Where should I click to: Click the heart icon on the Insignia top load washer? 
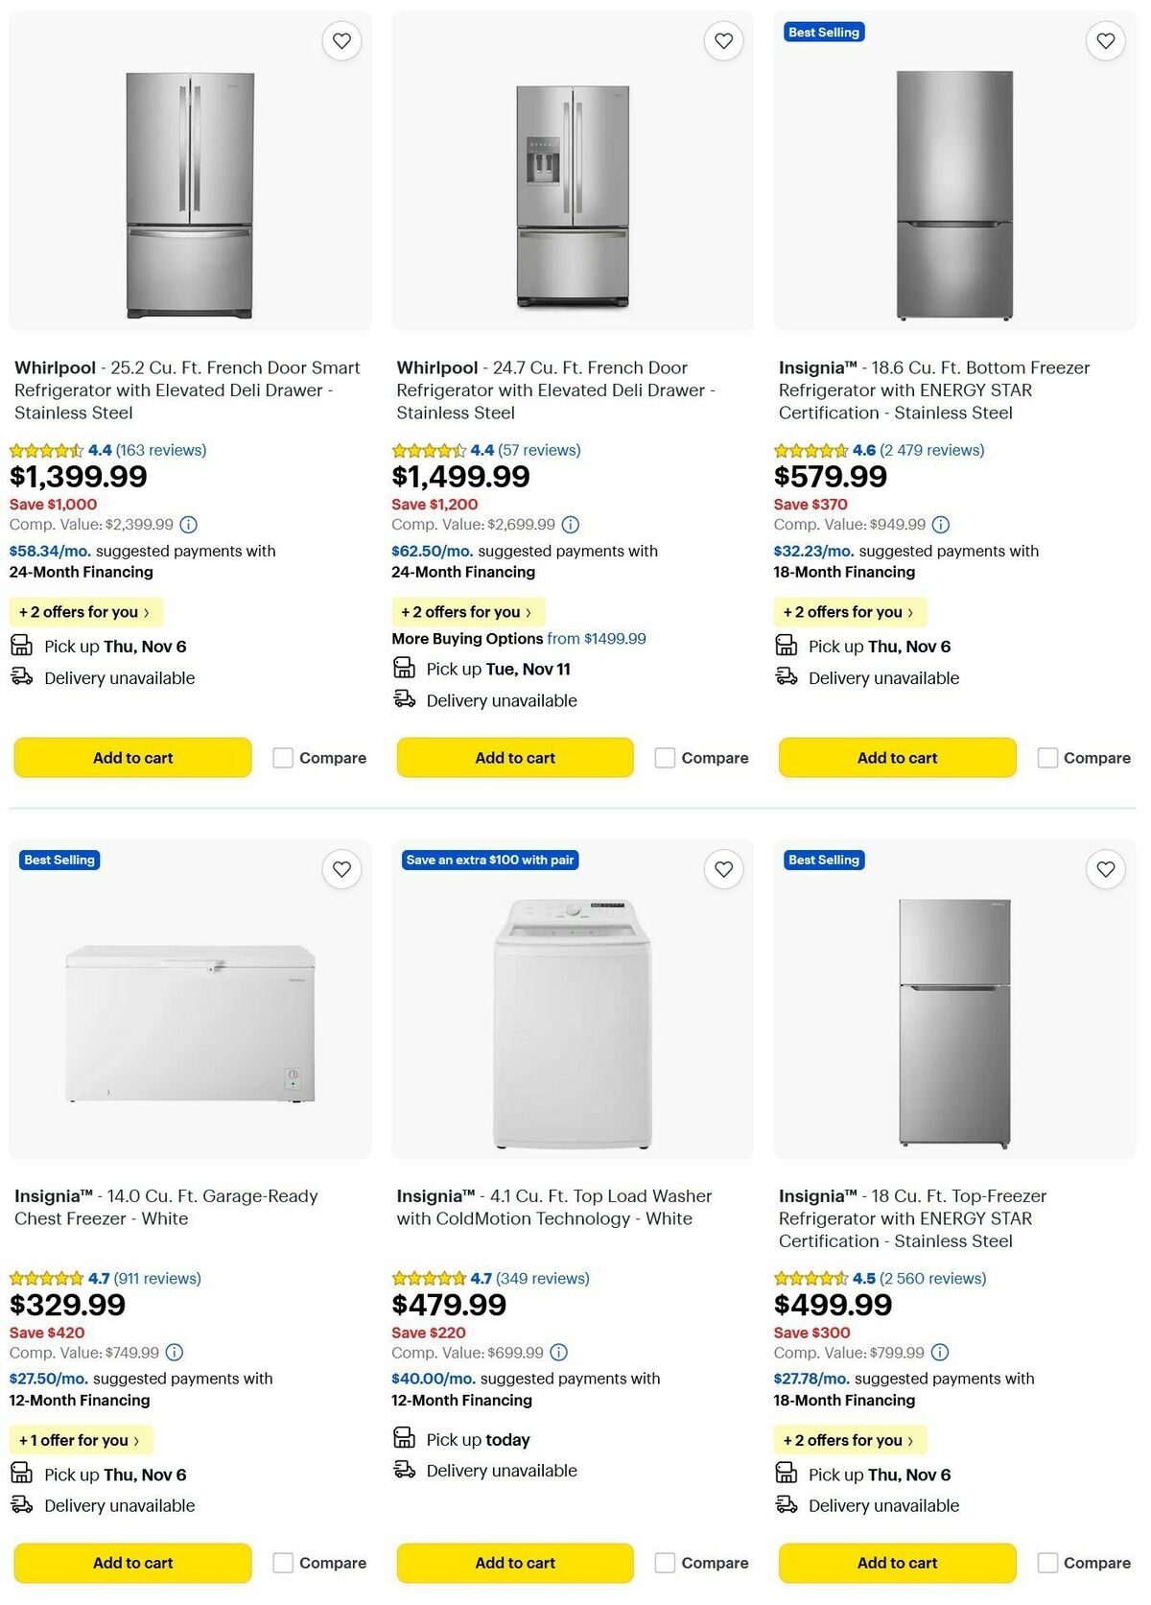(x=724, y=869)
